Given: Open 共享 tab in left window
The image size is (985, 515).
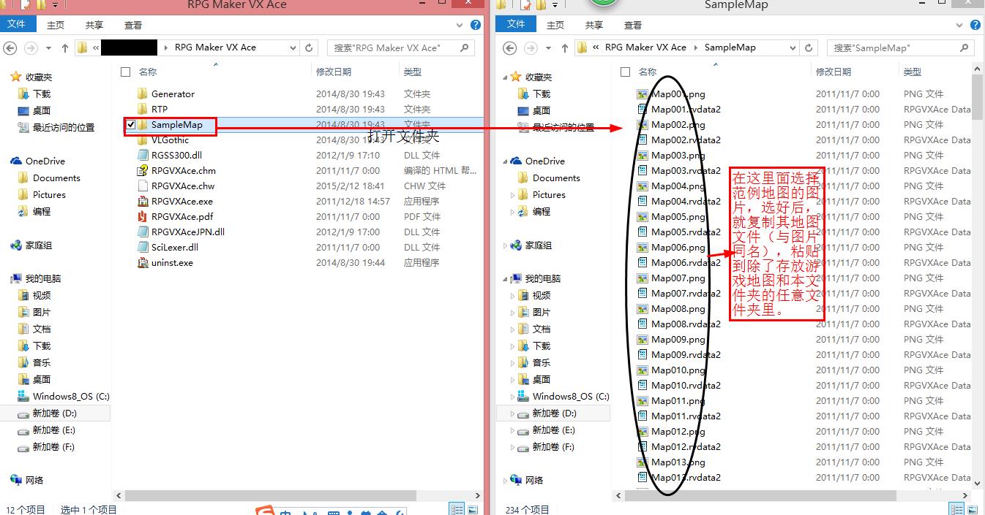Looking at the screenshot, I should pyautogui.click(x=94, y=25).
